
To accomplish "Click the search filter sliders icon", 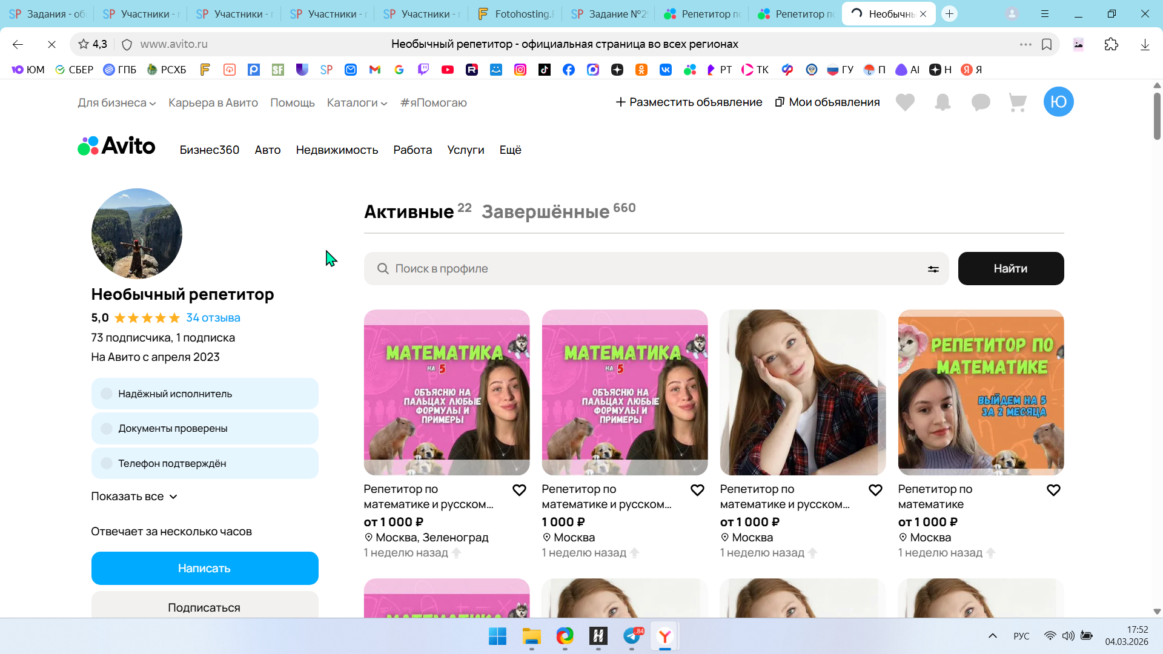I will pyautogui.click(x=933, y=269).
